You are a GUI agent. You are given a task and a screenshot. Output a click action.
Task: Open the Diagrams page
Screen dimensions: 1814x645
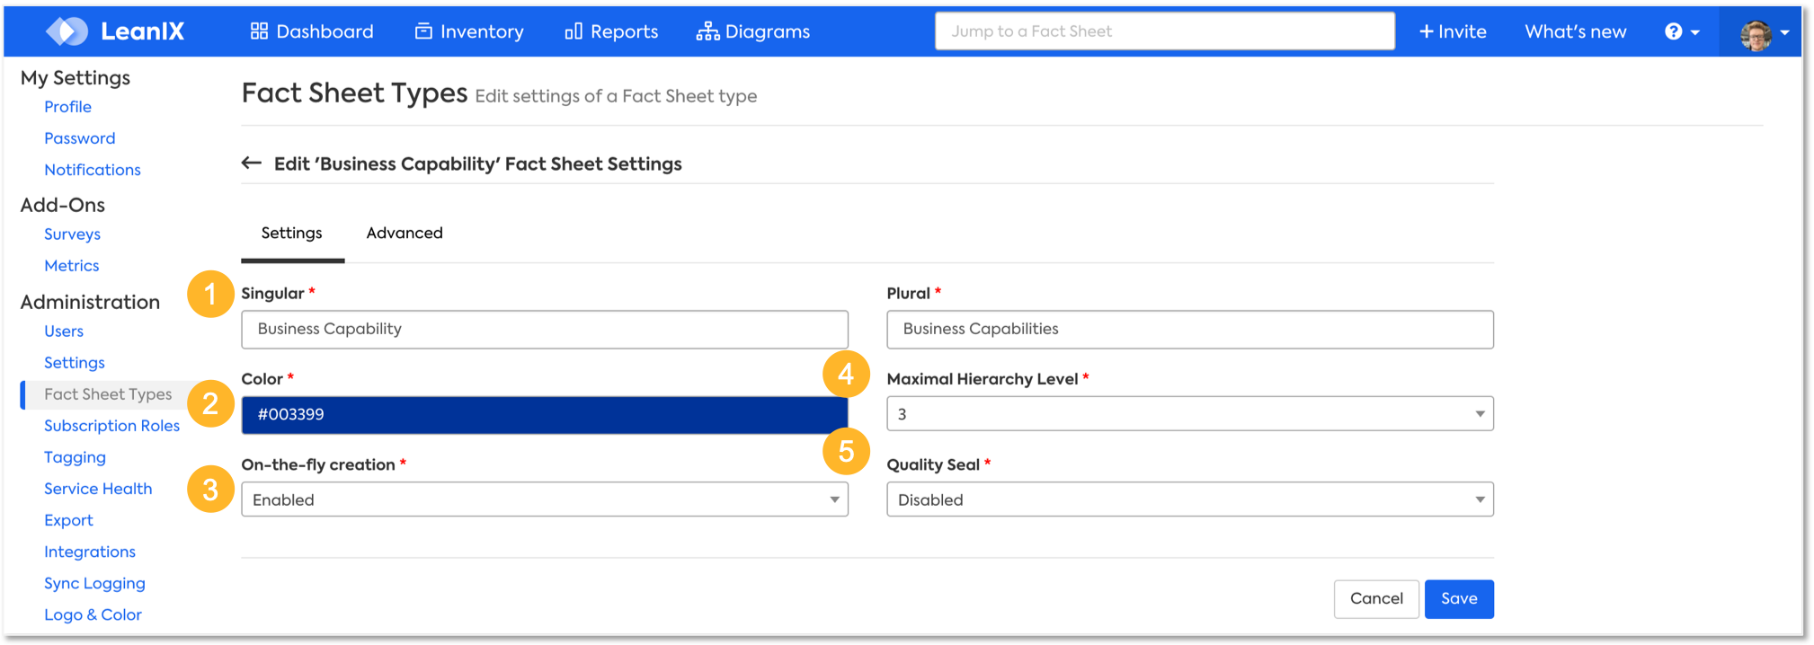753,31
